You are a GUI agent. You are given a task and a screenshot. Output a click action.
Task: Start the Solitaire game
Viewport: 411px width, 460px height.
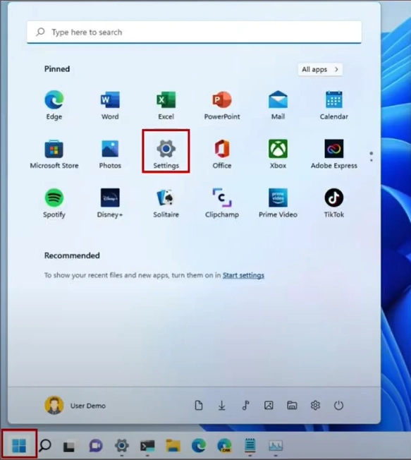[x=166, y=203]
